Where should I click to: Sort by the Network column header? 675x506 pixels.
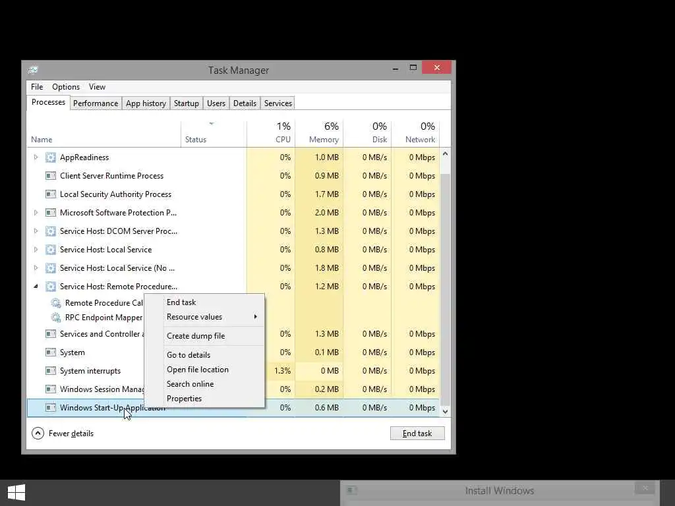pos(415,134)
